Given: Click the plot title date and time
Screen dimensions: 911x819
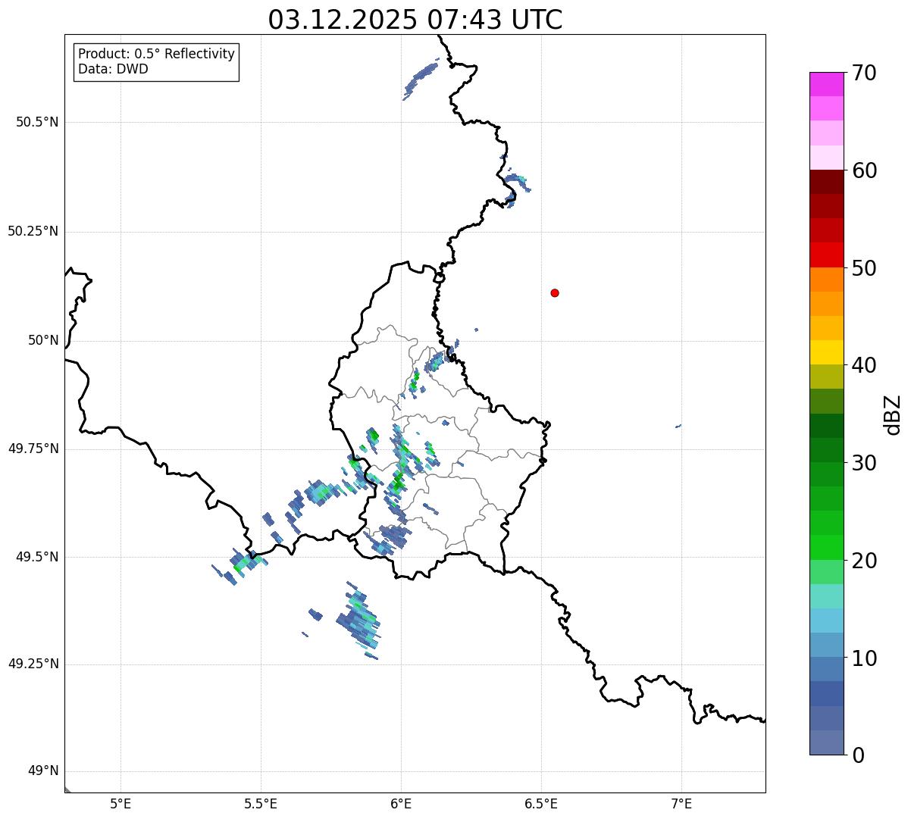Looking at the screenshot, I should (x=415, y=20).
